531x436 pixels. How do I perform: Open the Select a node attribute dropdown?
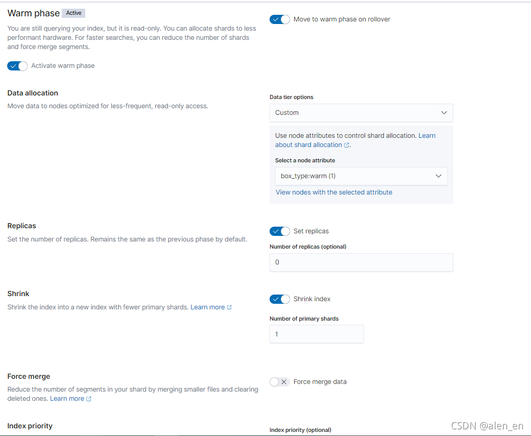point(361,176)
